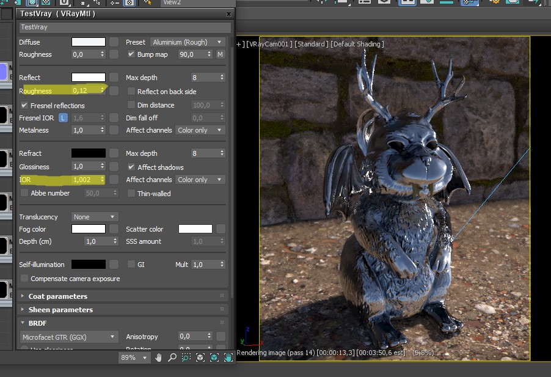Open the black Refract color swatch
The height and width of the screenshot is (377, 551).
89,153
